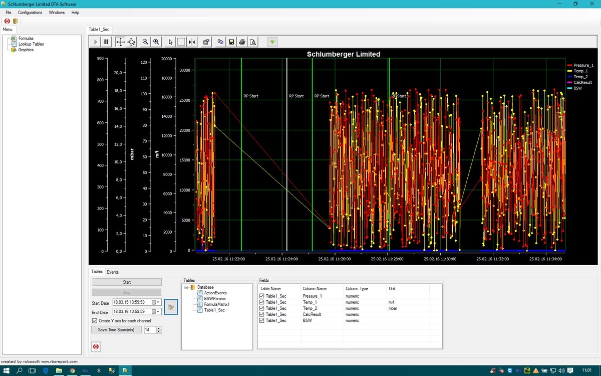Click the green down-arrow dropdown button
The height and width of the screenshot is (376, 601).
(272, 42)
